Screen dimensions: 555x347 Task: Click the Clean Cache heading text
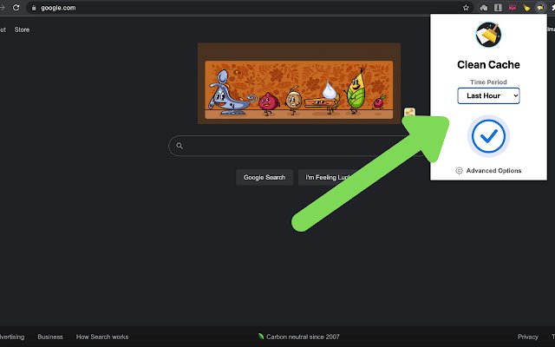488,64
